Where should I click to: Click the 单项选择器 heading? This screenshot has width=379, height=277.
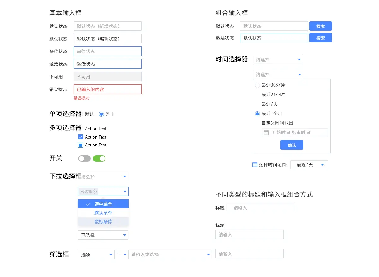click(x=66, y=114)
